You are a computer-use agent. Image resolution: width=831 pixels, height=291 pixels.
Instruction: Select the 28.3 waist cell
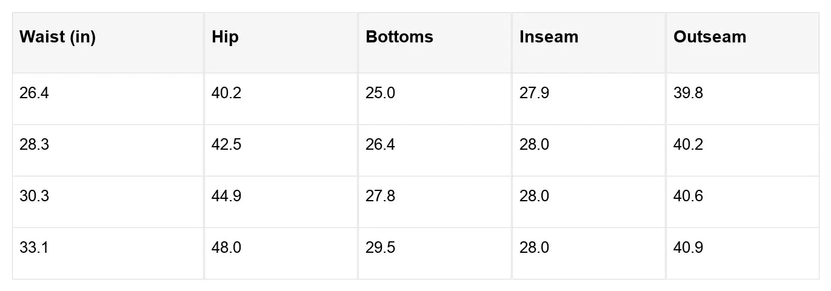click(34, 145)
